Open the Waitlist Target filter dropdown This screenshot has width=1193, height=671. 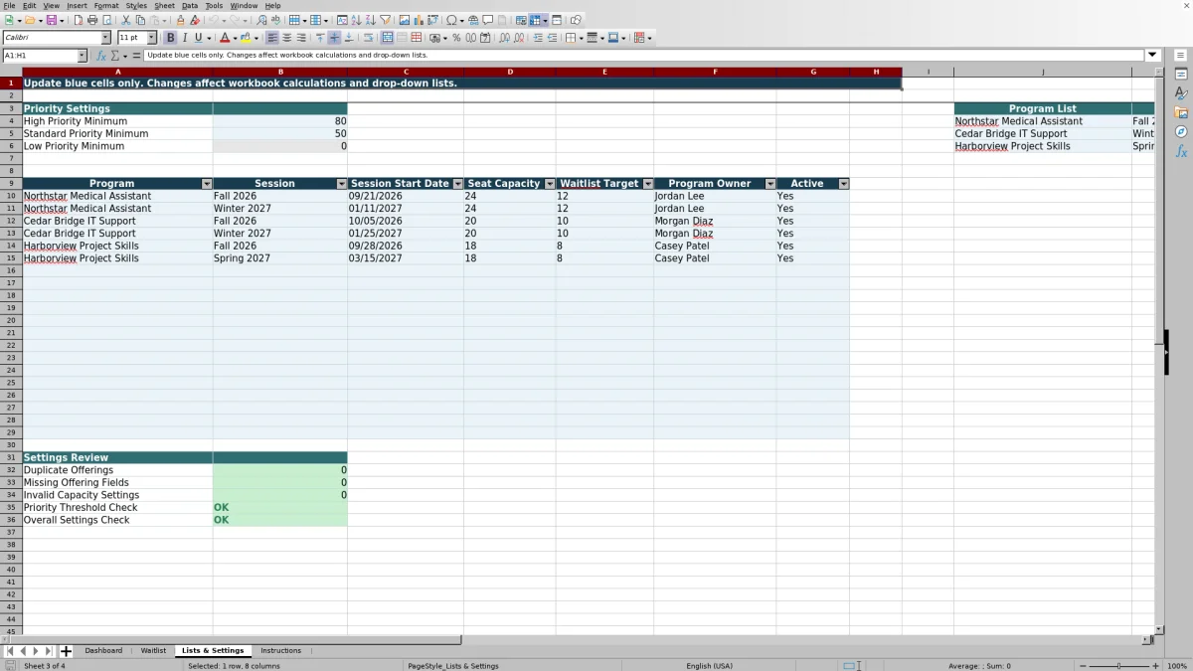[x=647, y=184]
